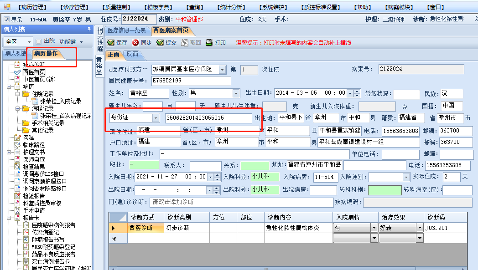This screenshot has height=270, width=478.
Task: Open 传染病登记 report card
Action: (x=45, y=232)
